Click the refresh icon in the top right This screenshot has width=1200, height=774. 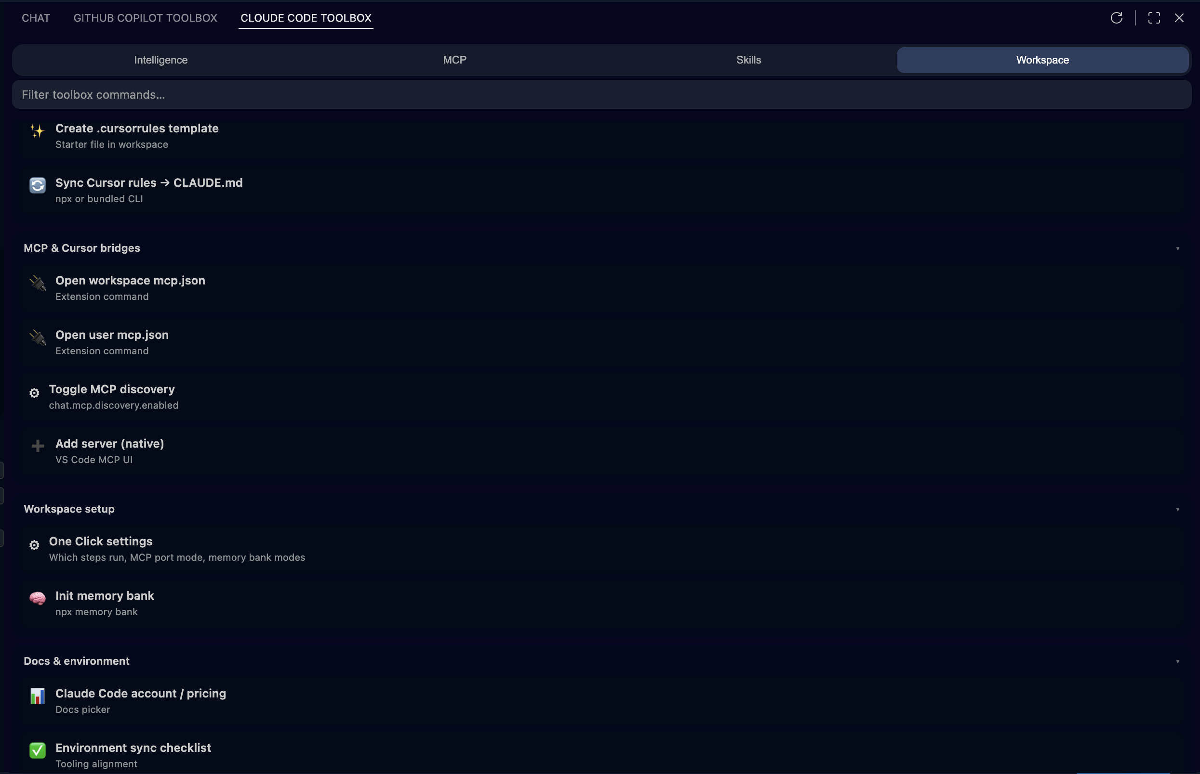(x=1117, y=18)
